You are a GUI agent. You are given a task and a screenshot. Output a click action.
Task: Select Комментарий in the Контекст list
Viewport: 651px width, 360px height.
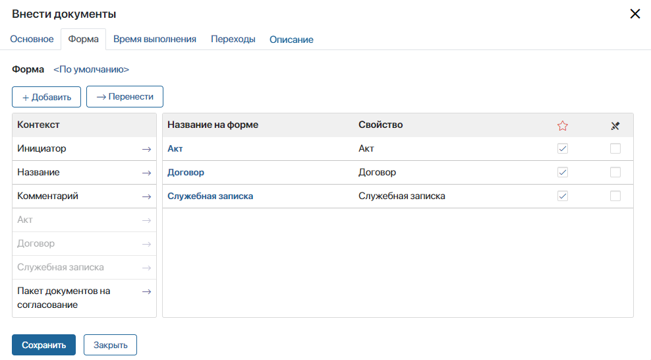click(84, 196)
